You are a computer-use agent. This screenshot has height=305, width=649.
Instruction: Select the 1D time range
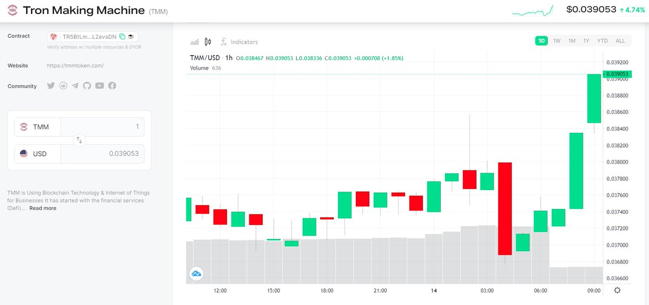[541, 40]
